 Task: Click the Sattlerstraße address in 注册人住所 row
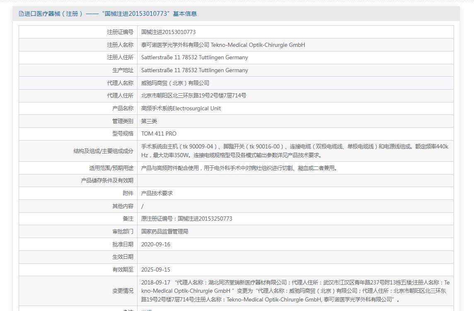[x=195, y=58]
